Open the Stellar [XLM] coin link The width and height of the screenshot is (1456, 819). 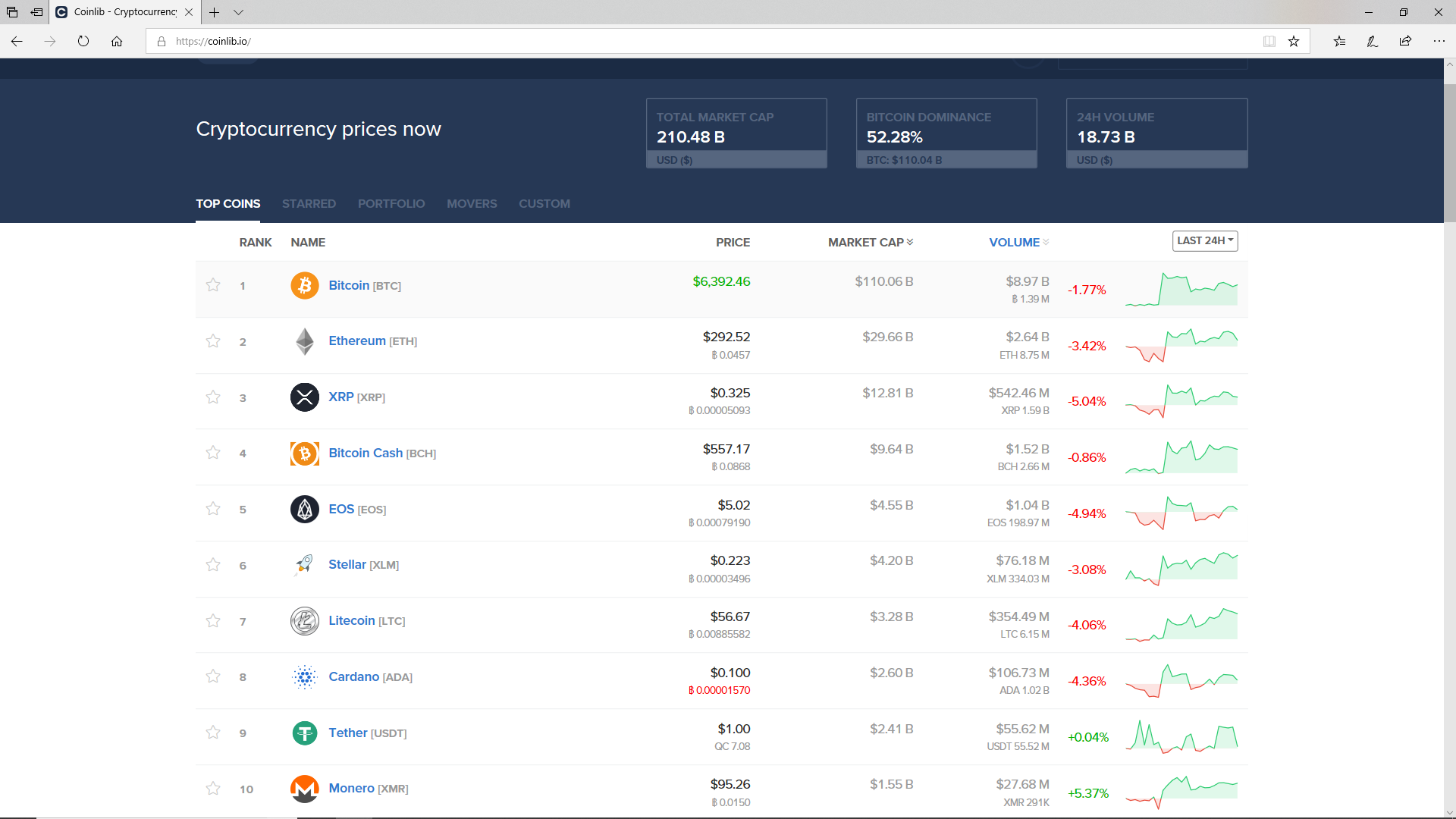click(x=347, y=564)
